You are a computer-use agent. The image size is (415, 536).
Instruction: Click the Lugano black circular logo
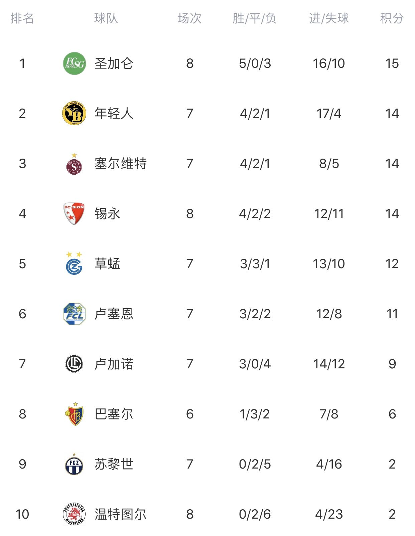click(x=74, y=364)
